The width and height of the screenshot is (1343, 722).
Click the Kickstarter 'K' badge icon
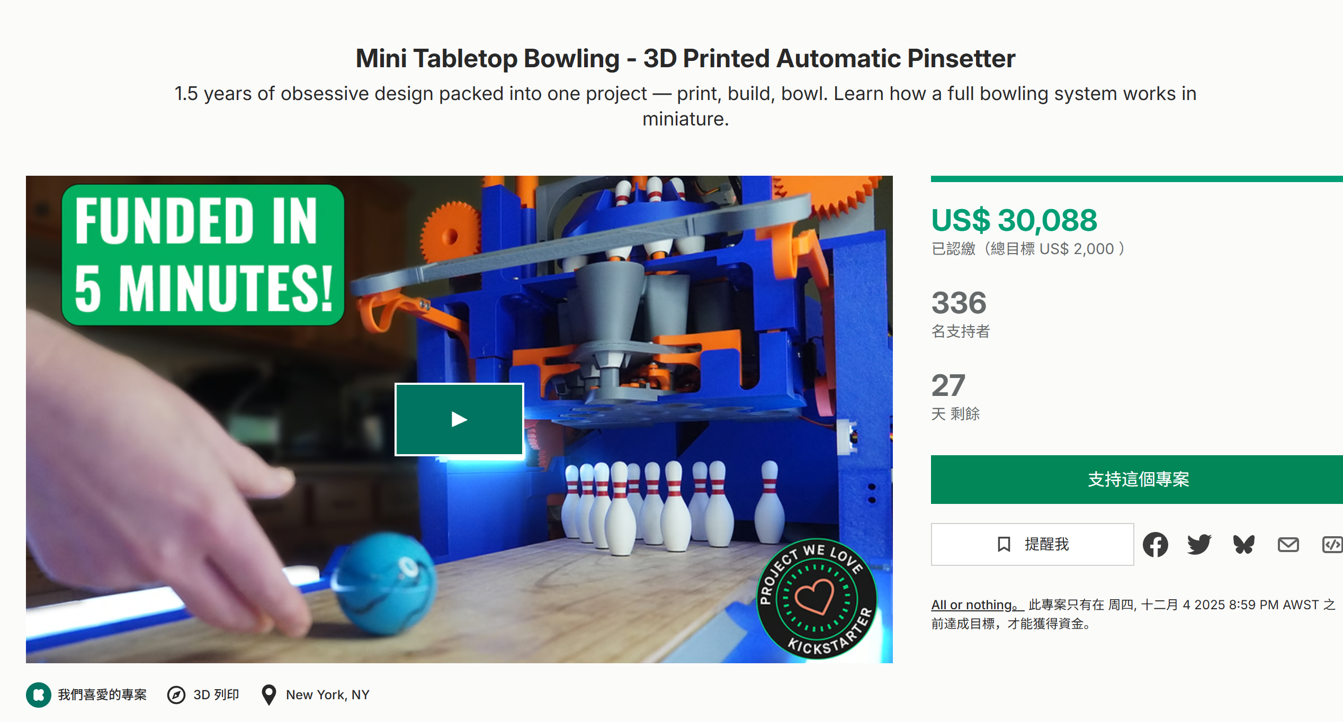point(39,694)
